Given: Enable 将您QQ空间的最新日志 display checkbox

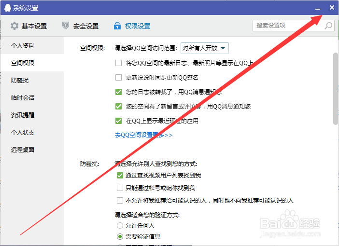Looking at the screenshot, I should [118, 63].
